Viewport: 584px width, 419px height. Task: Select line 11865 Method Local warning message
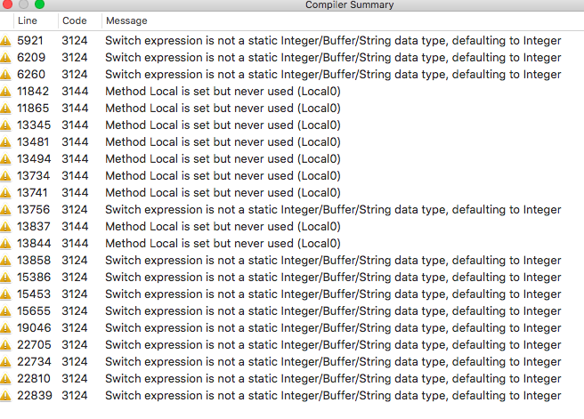[x=223, y=109]
